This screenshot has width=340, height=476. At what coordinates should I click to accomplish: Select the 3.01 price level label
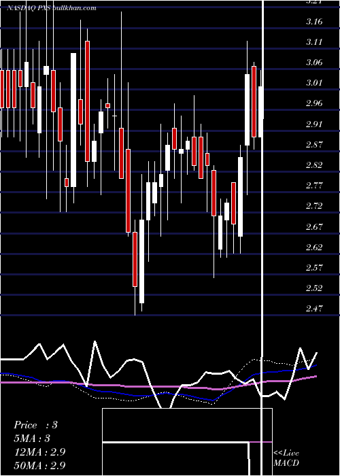point(314,83)
